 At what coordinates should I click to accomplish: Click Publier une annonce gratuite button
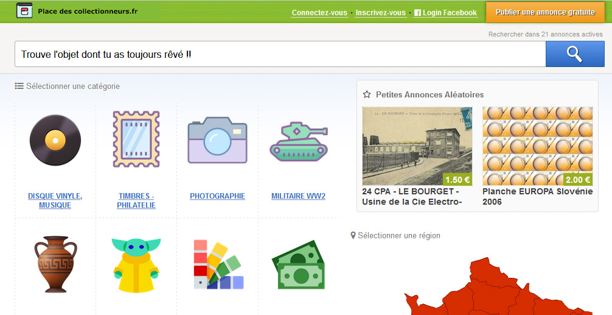[x=545, y=12]
